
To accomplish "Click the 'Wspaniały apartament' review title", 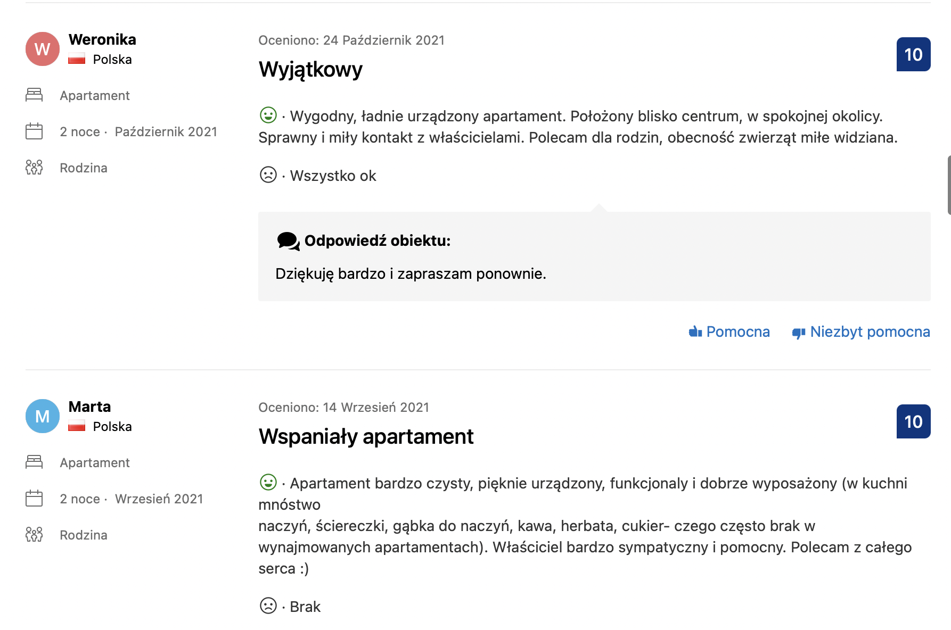I will point(366,436).
